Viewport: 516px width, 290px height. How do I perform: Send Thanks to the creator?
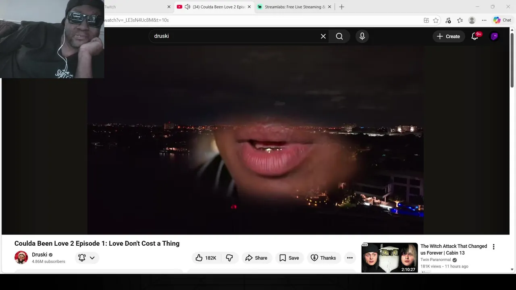(x=323, y=258)
